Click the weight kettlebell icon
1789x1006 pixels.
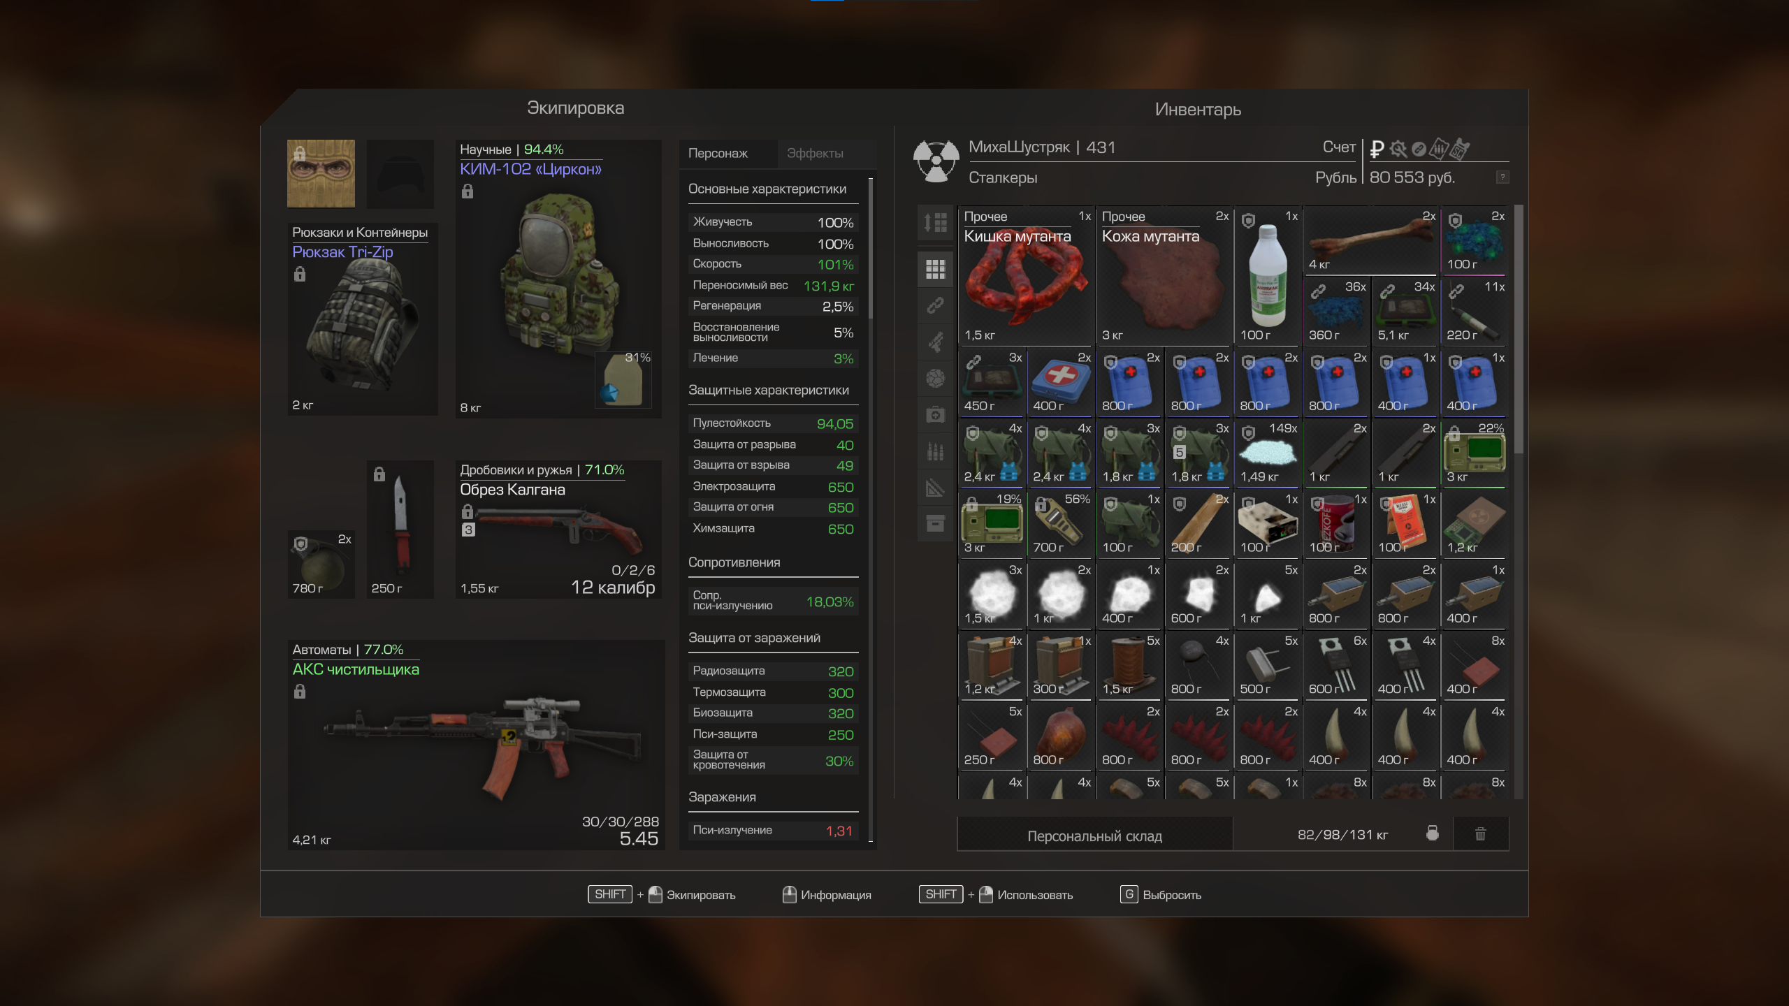point(1432,833)
